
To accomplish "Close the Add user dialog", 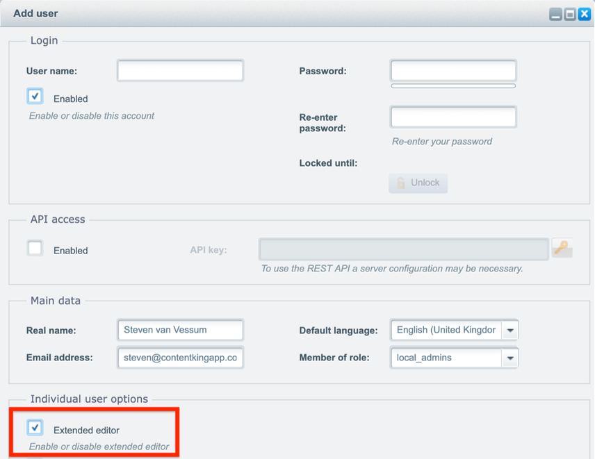I will pos(585,15).
